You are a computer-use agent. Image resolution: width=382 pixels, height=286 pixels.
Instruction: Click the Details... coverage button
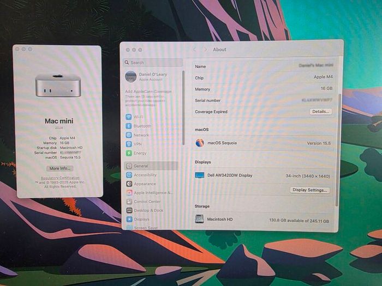321,112
